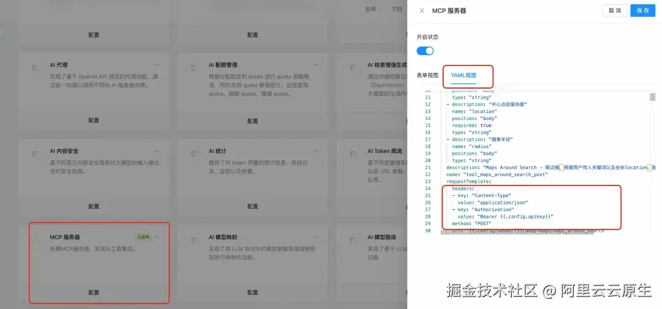Image resolution: width=662 pixels, height=309 pixels.
Task: Open the MCP 服务器 card more-options menu
Action: (157, 237)
